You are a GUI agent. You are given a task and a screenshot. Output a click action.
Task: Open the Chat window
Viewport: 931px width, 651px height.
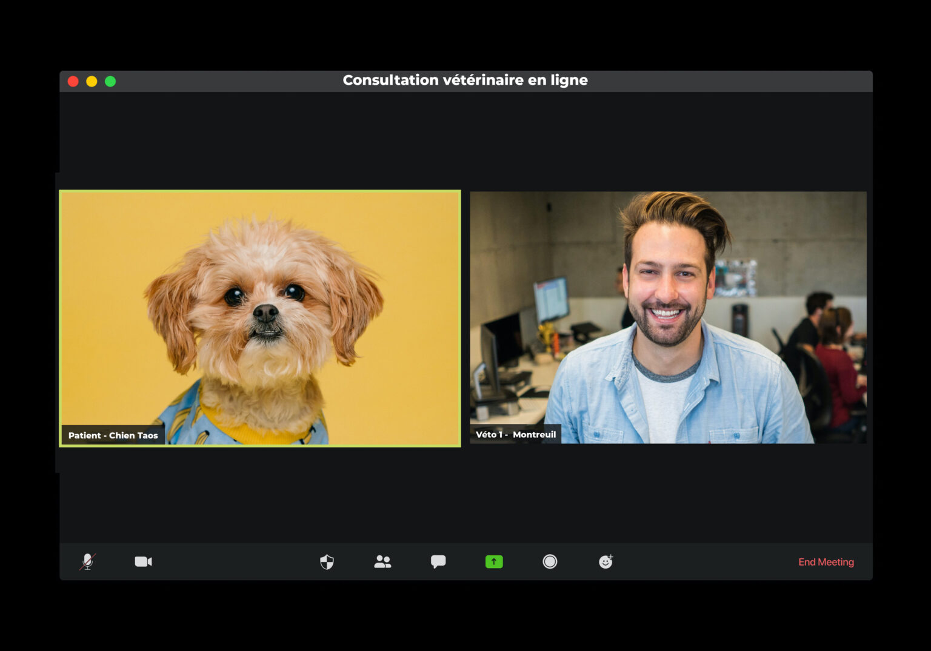tap(438, 561)
